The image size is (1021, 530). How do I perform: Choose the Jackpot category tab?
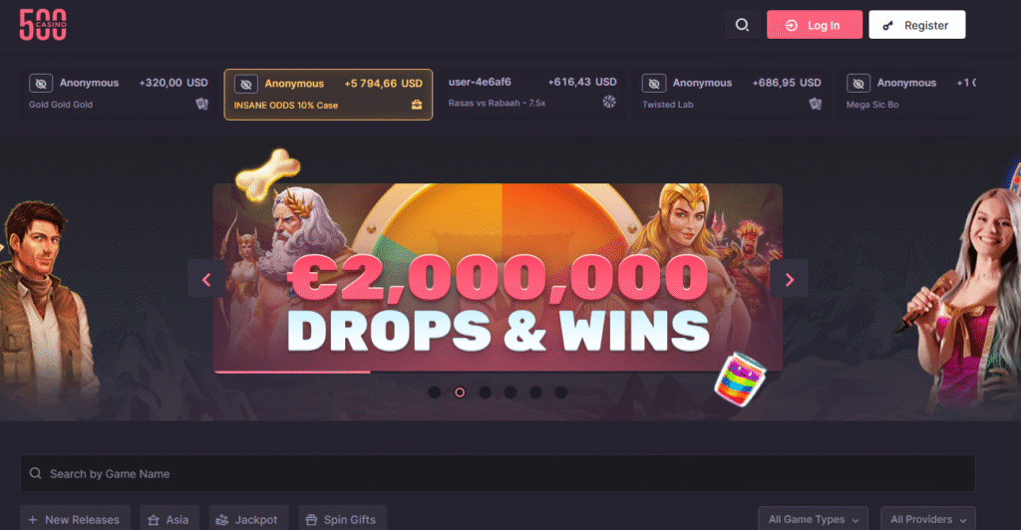pos(248,519)
